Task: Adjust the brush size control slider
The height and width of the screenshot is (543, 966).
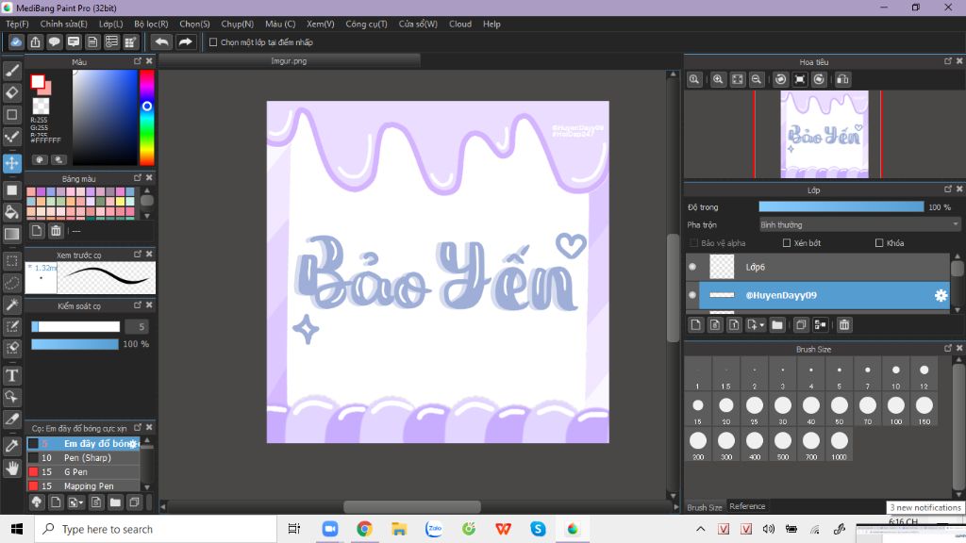Action: pyautogui.click(x=75, y=327)
